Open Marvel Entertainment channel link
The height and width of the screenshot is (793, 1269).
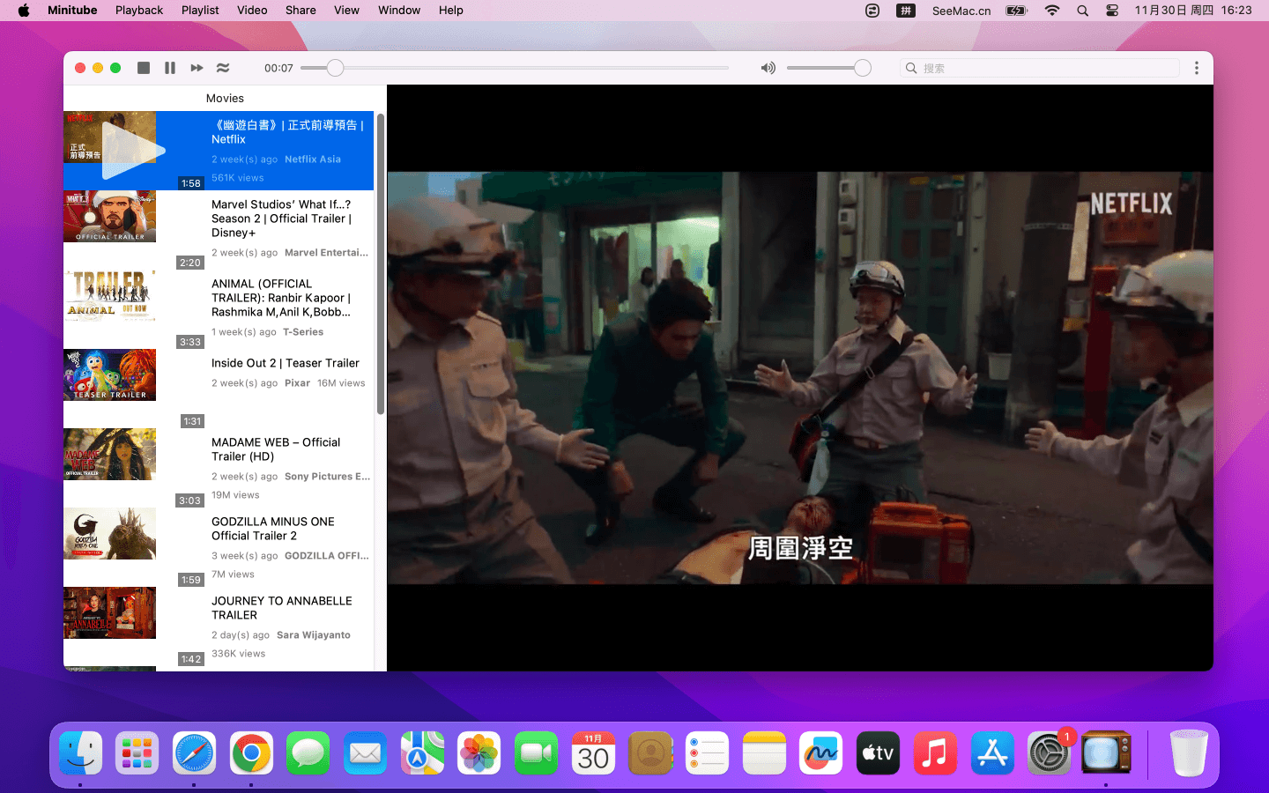pos(326,253)
